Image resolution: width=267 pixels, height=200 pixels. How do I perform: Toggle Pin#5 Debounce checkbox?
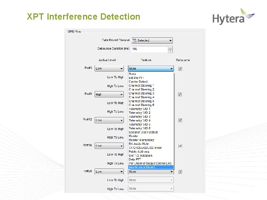(x=180, y=94)
